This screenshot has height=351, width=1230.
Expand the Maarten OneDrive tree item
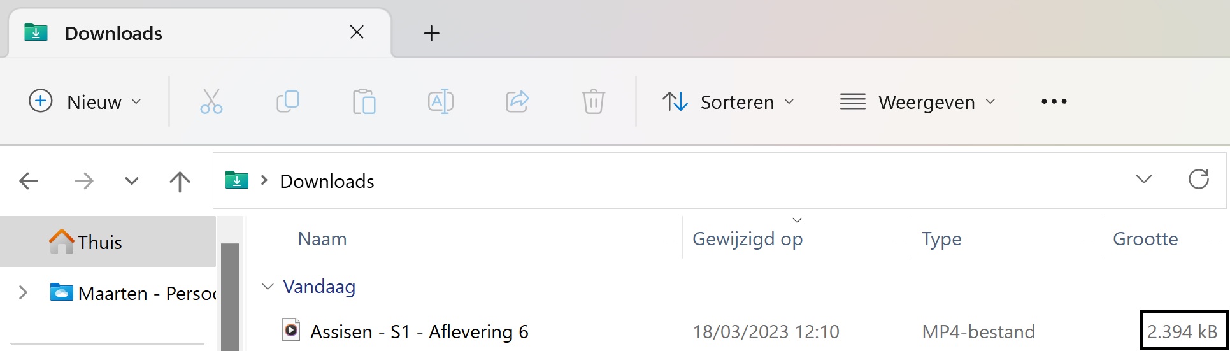click(24, 293)
